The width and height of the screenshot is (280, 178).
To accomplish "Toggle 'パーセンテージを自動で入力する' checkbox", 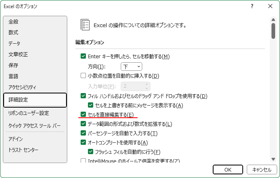I will (83, 133).
